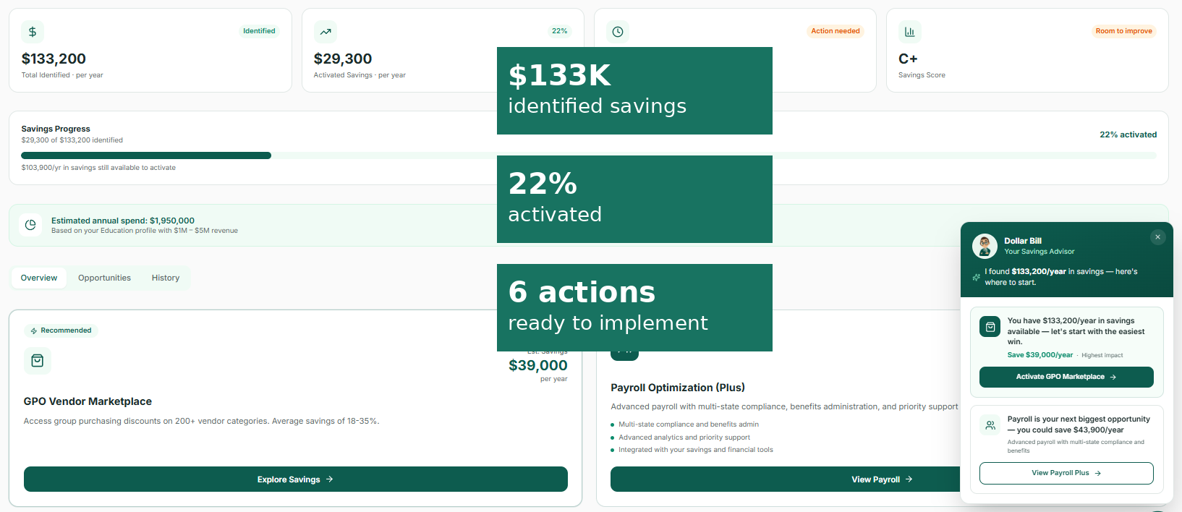This screenshot has width=1182, height=512.
Task: Click the bag icon in the advisor savings card
Action: (990, 327)
